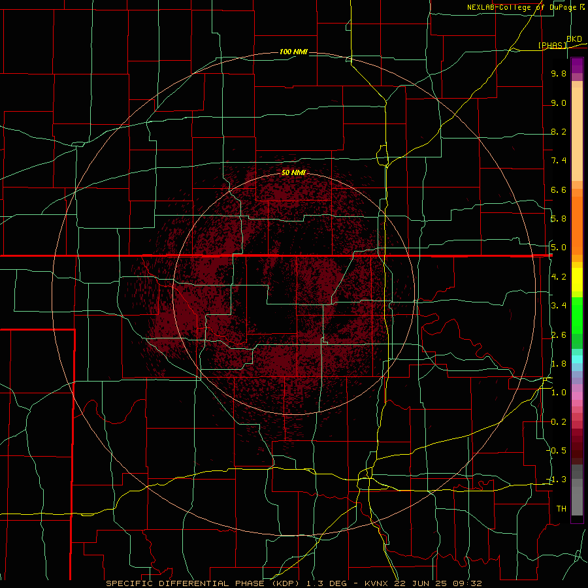Image resolution: width=588 pixels, height=588 pixels.
Task: Pick the gray segment at color bar bottom
Action: click(x=577, y=501)
